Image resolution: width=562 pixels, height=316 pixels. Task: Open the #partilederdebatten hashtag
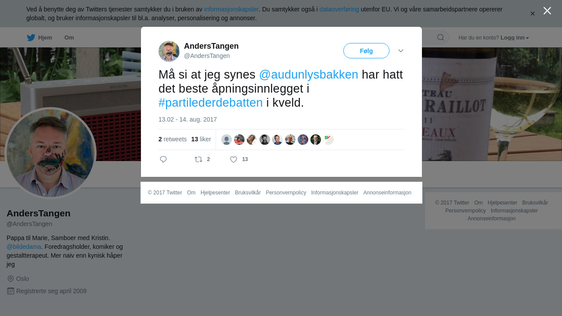pos(211,103)
